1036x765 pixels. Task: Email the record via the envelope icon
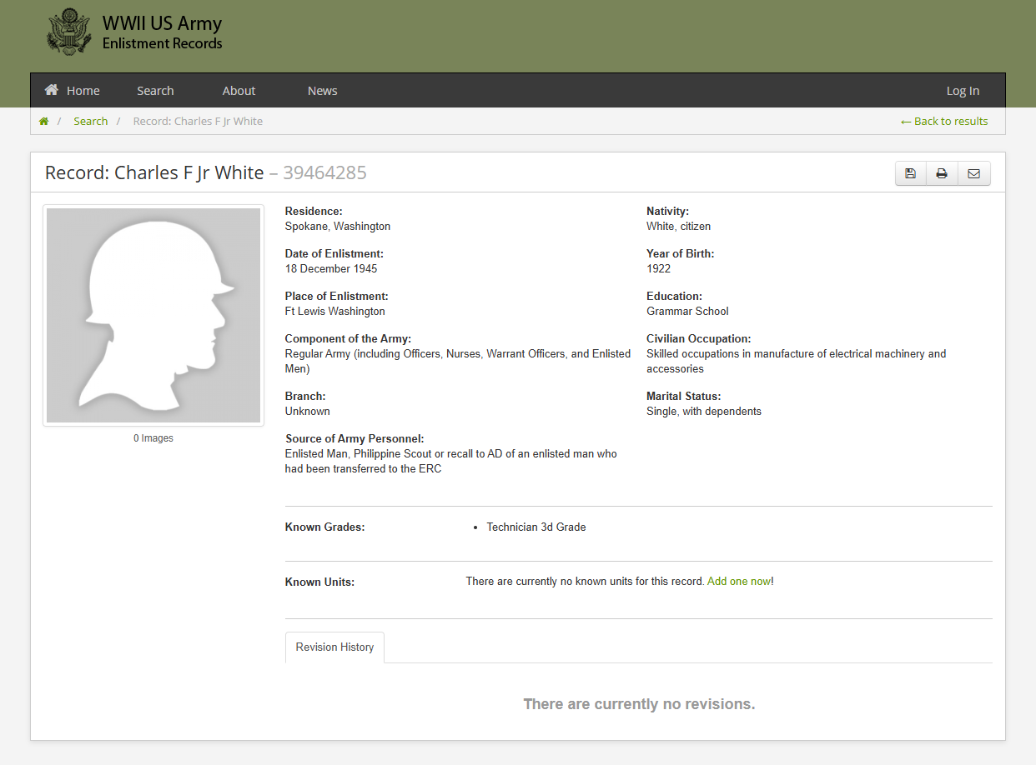click(x=973, y=173)
